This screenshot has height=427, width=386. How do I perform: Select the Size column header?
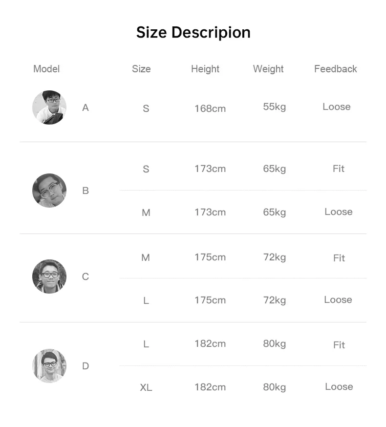141,69
